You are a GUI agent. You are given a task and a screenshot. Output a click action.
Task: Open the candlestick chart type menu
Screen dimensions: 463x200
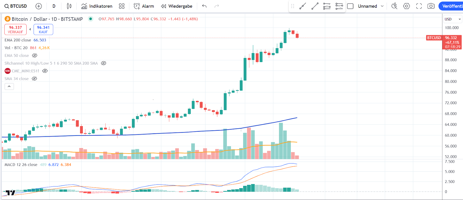(69, 6)
